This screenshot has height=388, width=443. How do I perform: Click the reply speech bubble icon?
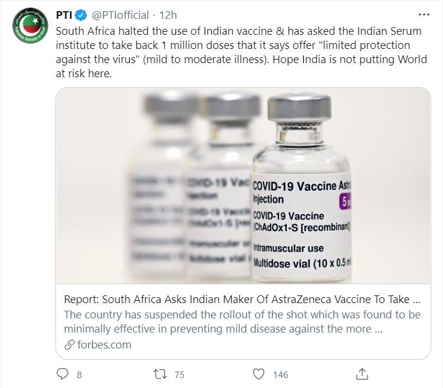coord(63,373)
